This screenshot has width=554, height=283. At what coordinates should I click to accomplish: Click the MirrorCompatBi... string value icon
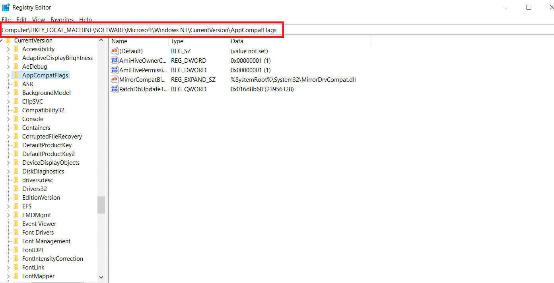point(115,79)
